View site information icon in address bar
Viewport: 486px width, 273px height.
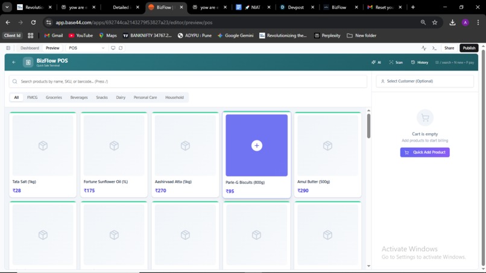48,22
